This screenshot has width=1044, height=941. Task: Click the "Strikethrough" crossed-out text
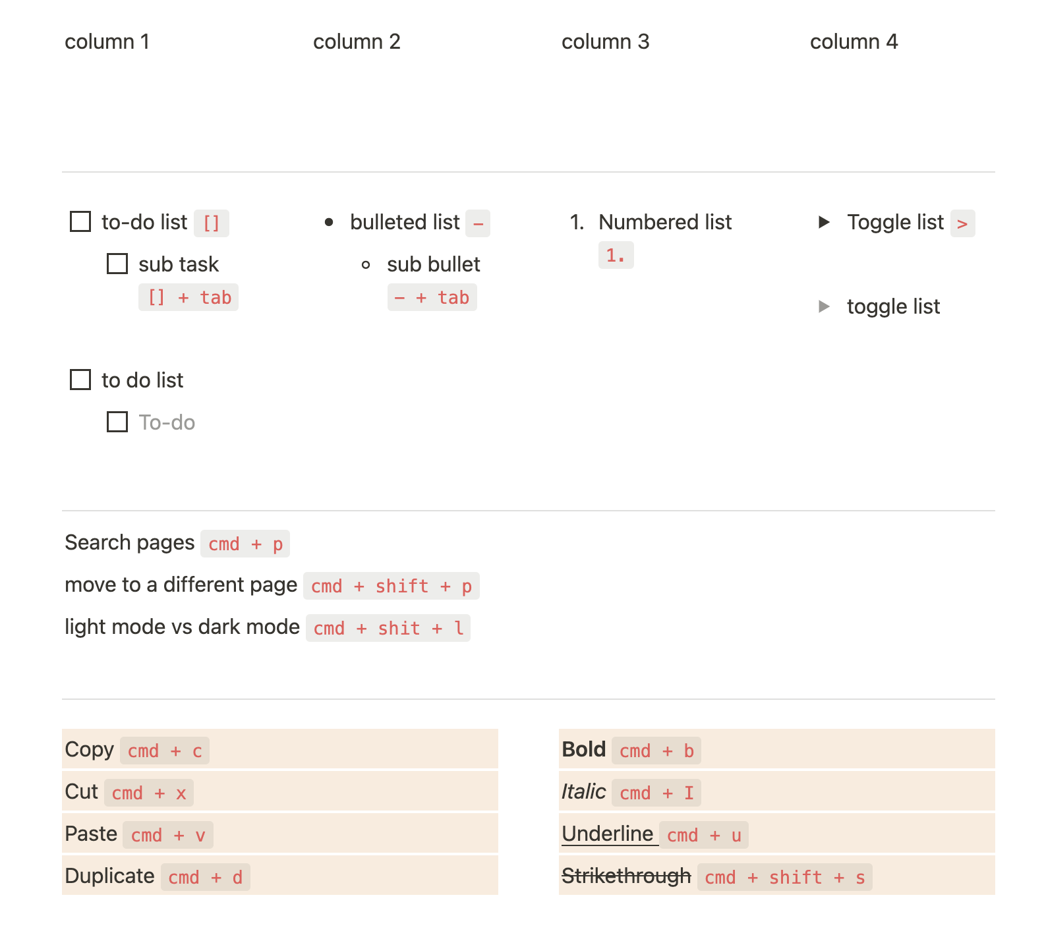[625, 876]
